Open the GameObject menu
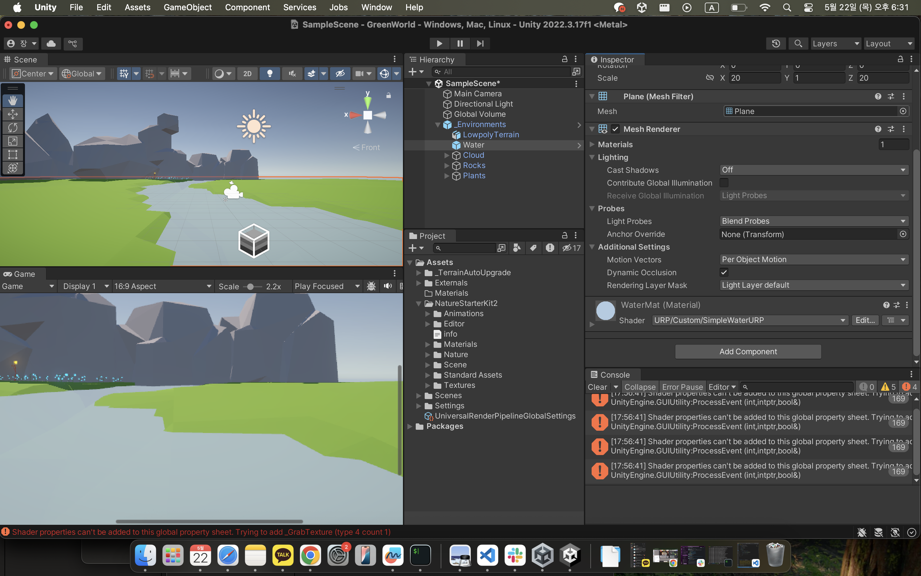Image resolution: width=921 pixels, height=576 pixels. pyautogui.click(x=188, y=7)
